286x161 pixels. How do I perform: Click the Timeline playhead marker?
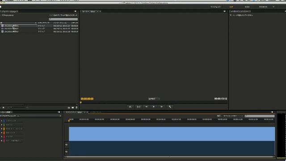69,120
